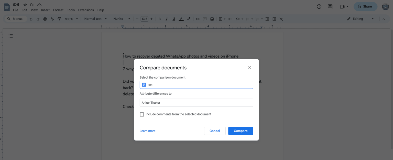The image size is (393, 160).
Task: Open the Extensions menu
Action: tap(86, 10)
